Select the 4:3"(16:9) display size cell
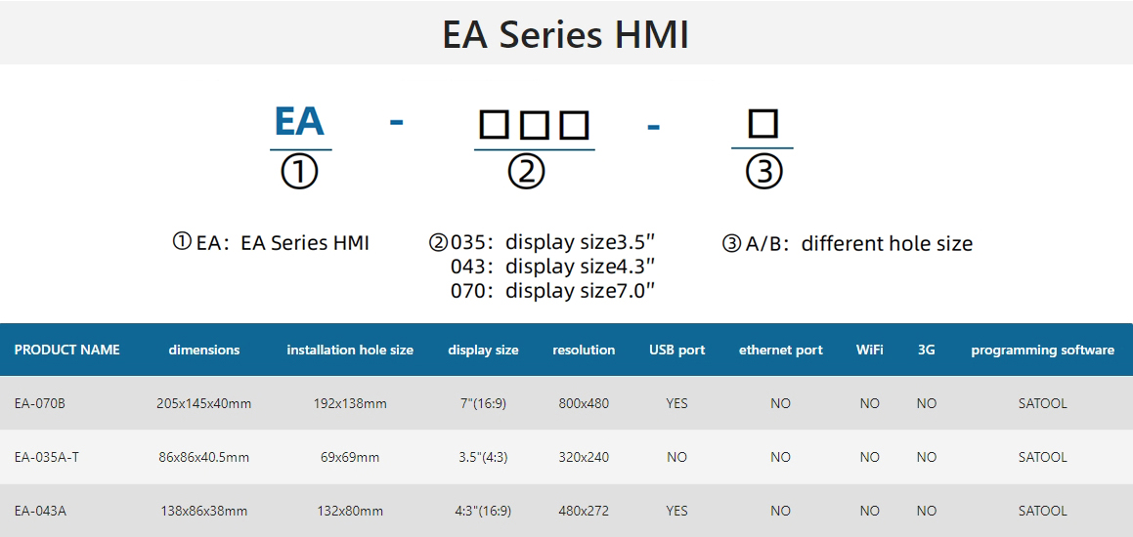This screenshot has height=537, width=1133. click(483, 511)
